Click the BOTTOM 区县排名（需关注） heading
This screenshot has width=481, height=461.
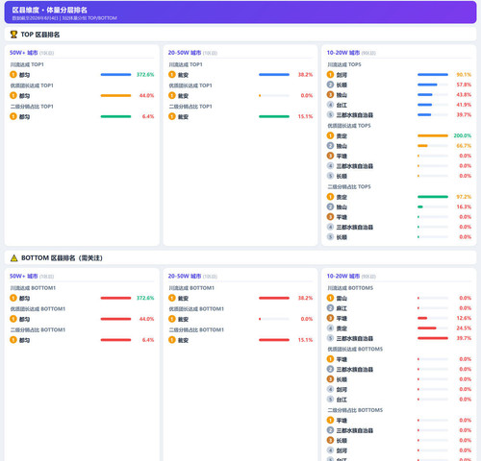coord(62,258)
